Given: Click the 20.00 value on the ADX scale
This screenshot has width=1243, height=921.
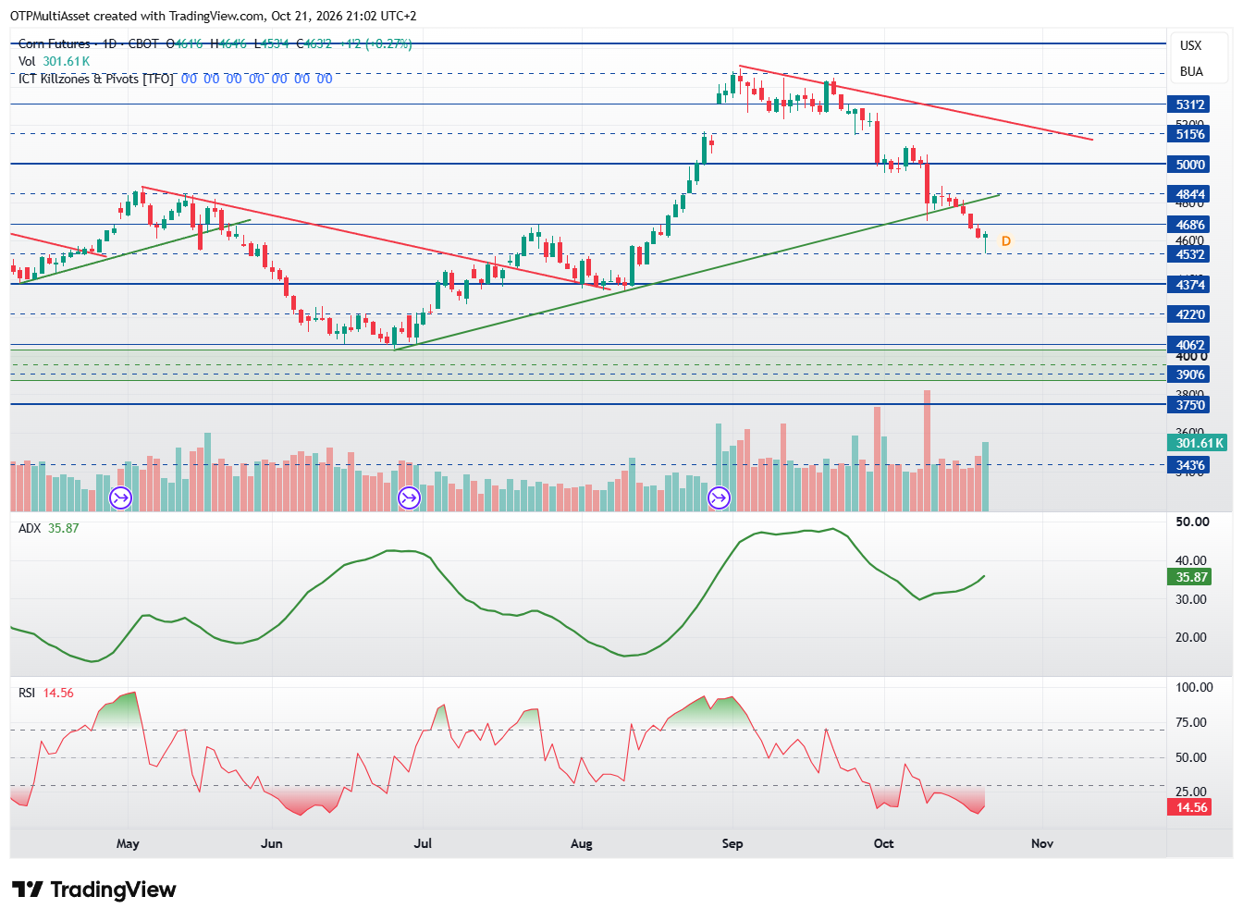Looking at the screenshot, I should [1191, 637].
